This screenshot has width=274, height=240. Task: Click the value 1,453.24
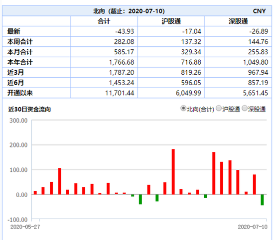(x=122, y=83)
